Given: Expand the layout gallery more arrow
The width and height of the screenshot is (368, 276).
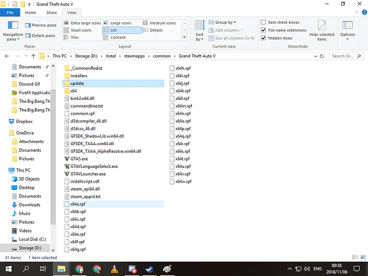Looking at the screenshot, I should [x=185, y=38].
